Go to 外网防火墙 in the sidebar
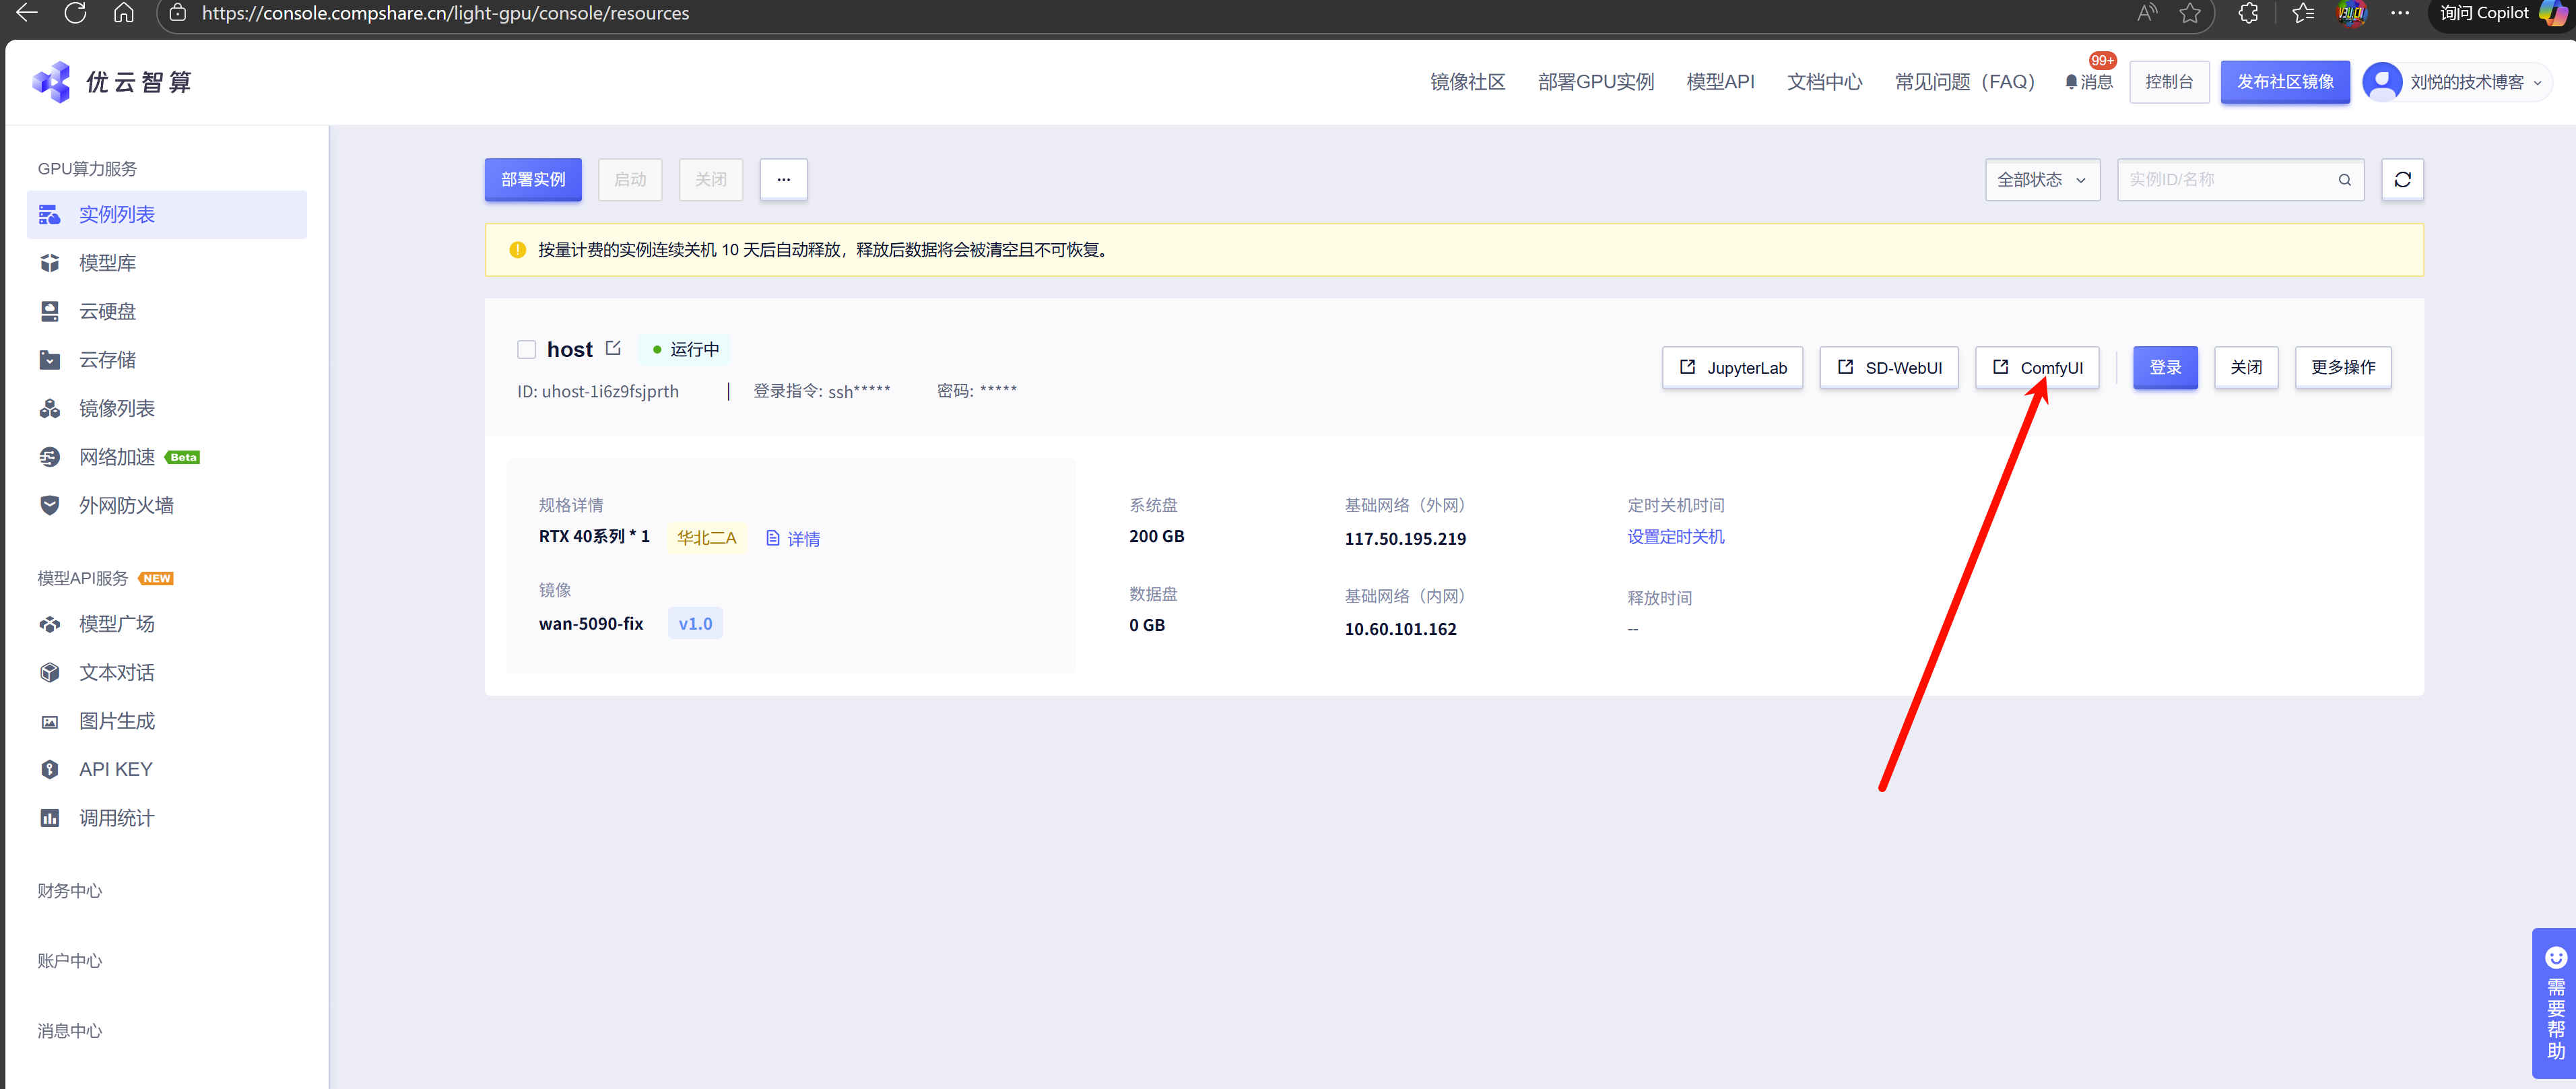Image resolution: width=2576 pixels, height=1089 pixels. pos(126,505)
